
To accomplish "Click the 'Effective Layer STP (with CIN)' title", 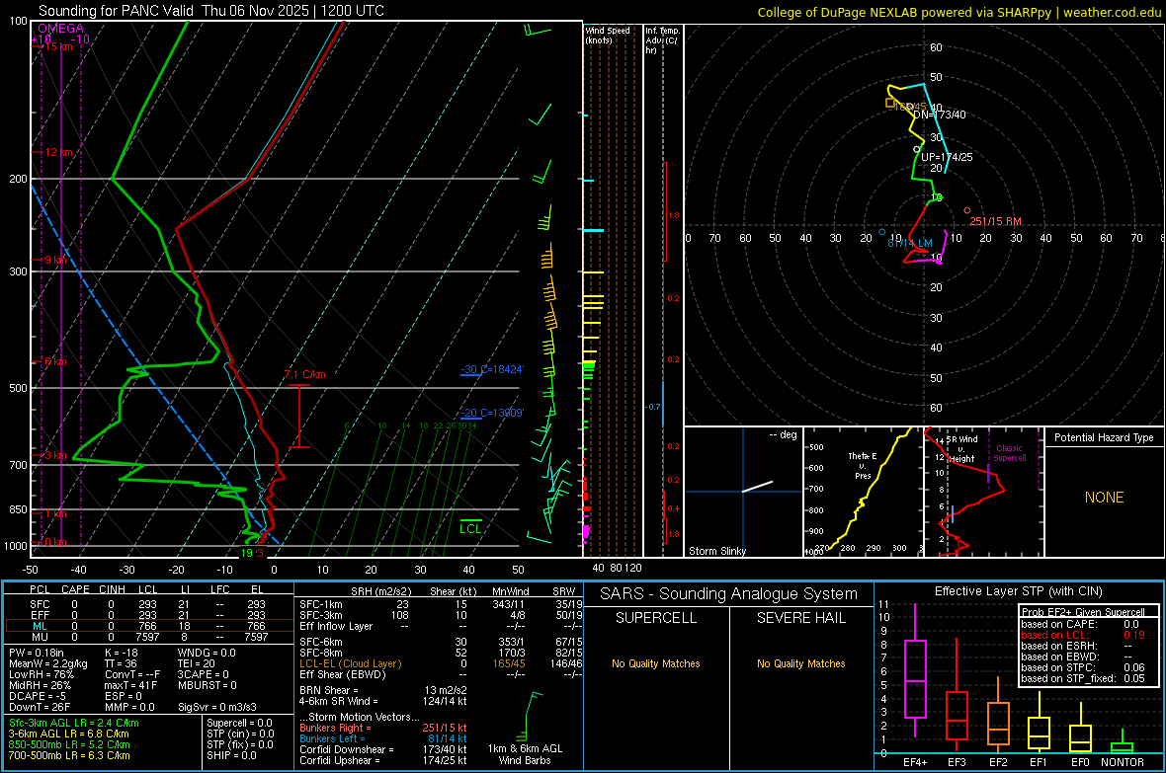I will (x=1018, y=591).
